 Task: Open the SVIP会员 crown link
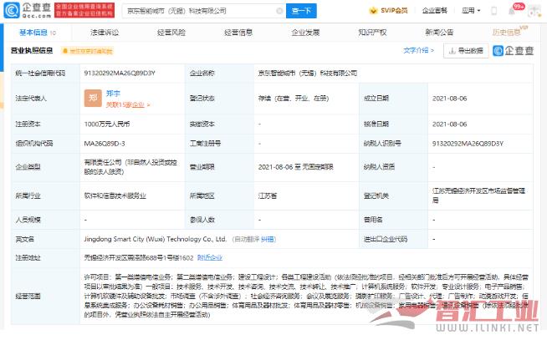(388, 11)
